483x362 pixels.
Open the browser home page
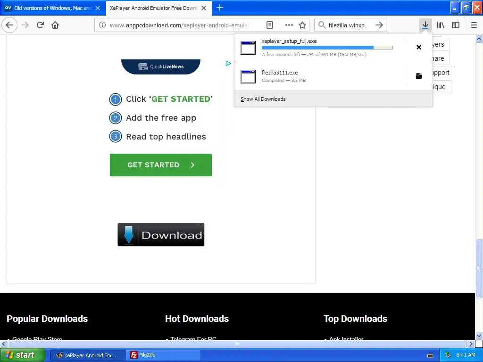pyautogui.click(x=55, y=25)
